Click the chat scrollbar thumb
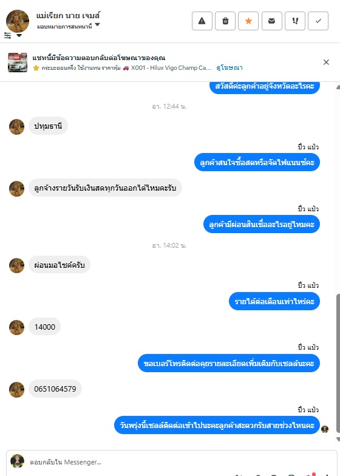 pyautogui.click(x=338, y=363)
